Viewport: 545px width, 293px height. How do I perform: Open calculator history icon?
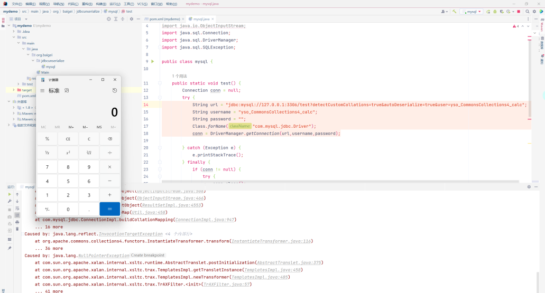coord(115,90)
